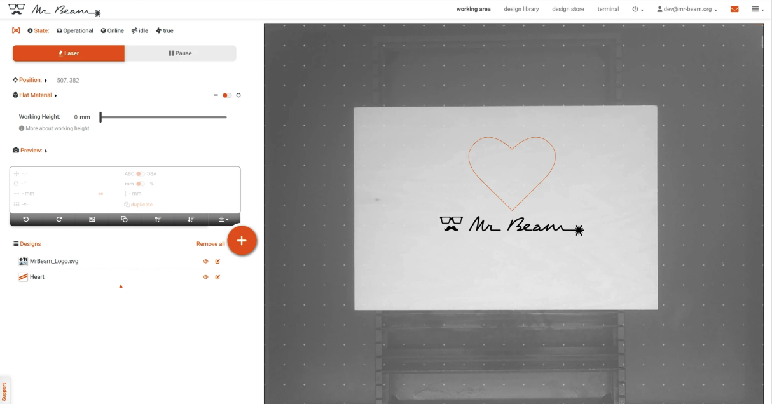
Task: Select the MrBeam_Logo.svg design
Action: click(x=54, y=261)
